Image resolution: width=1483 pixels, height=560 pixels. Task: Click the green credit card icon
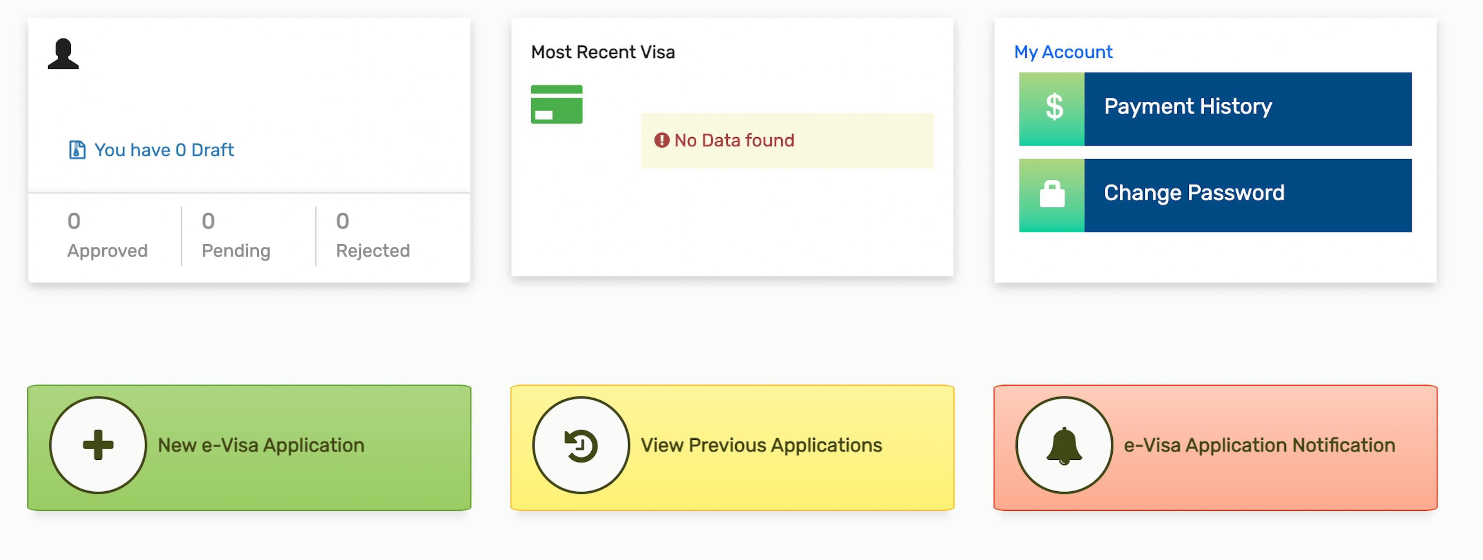[x=556, y=104]
